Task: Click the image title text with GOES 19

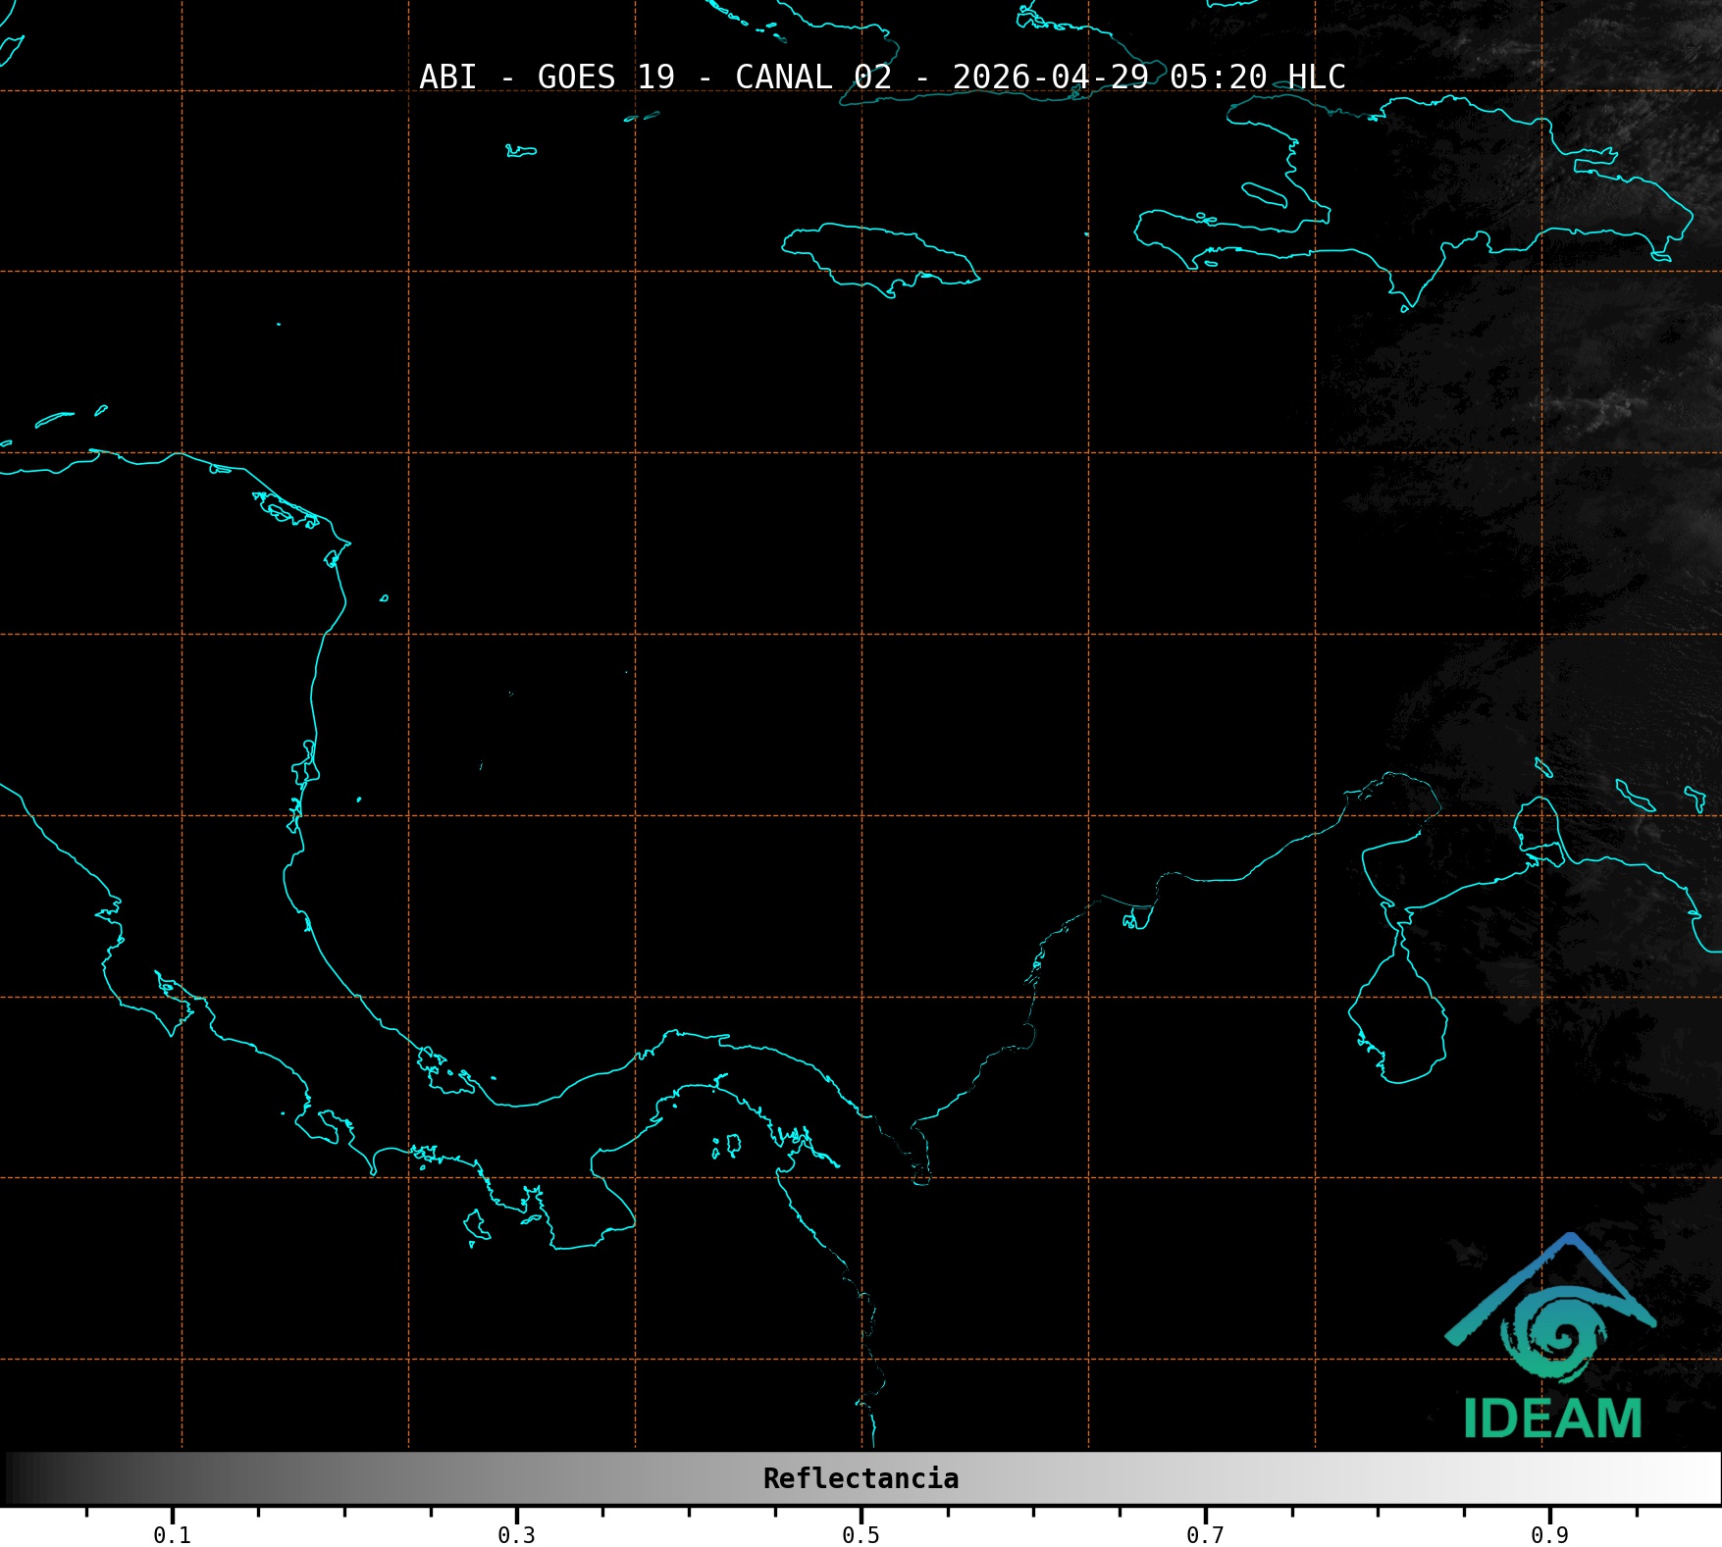Action: (x=881, y=77)
